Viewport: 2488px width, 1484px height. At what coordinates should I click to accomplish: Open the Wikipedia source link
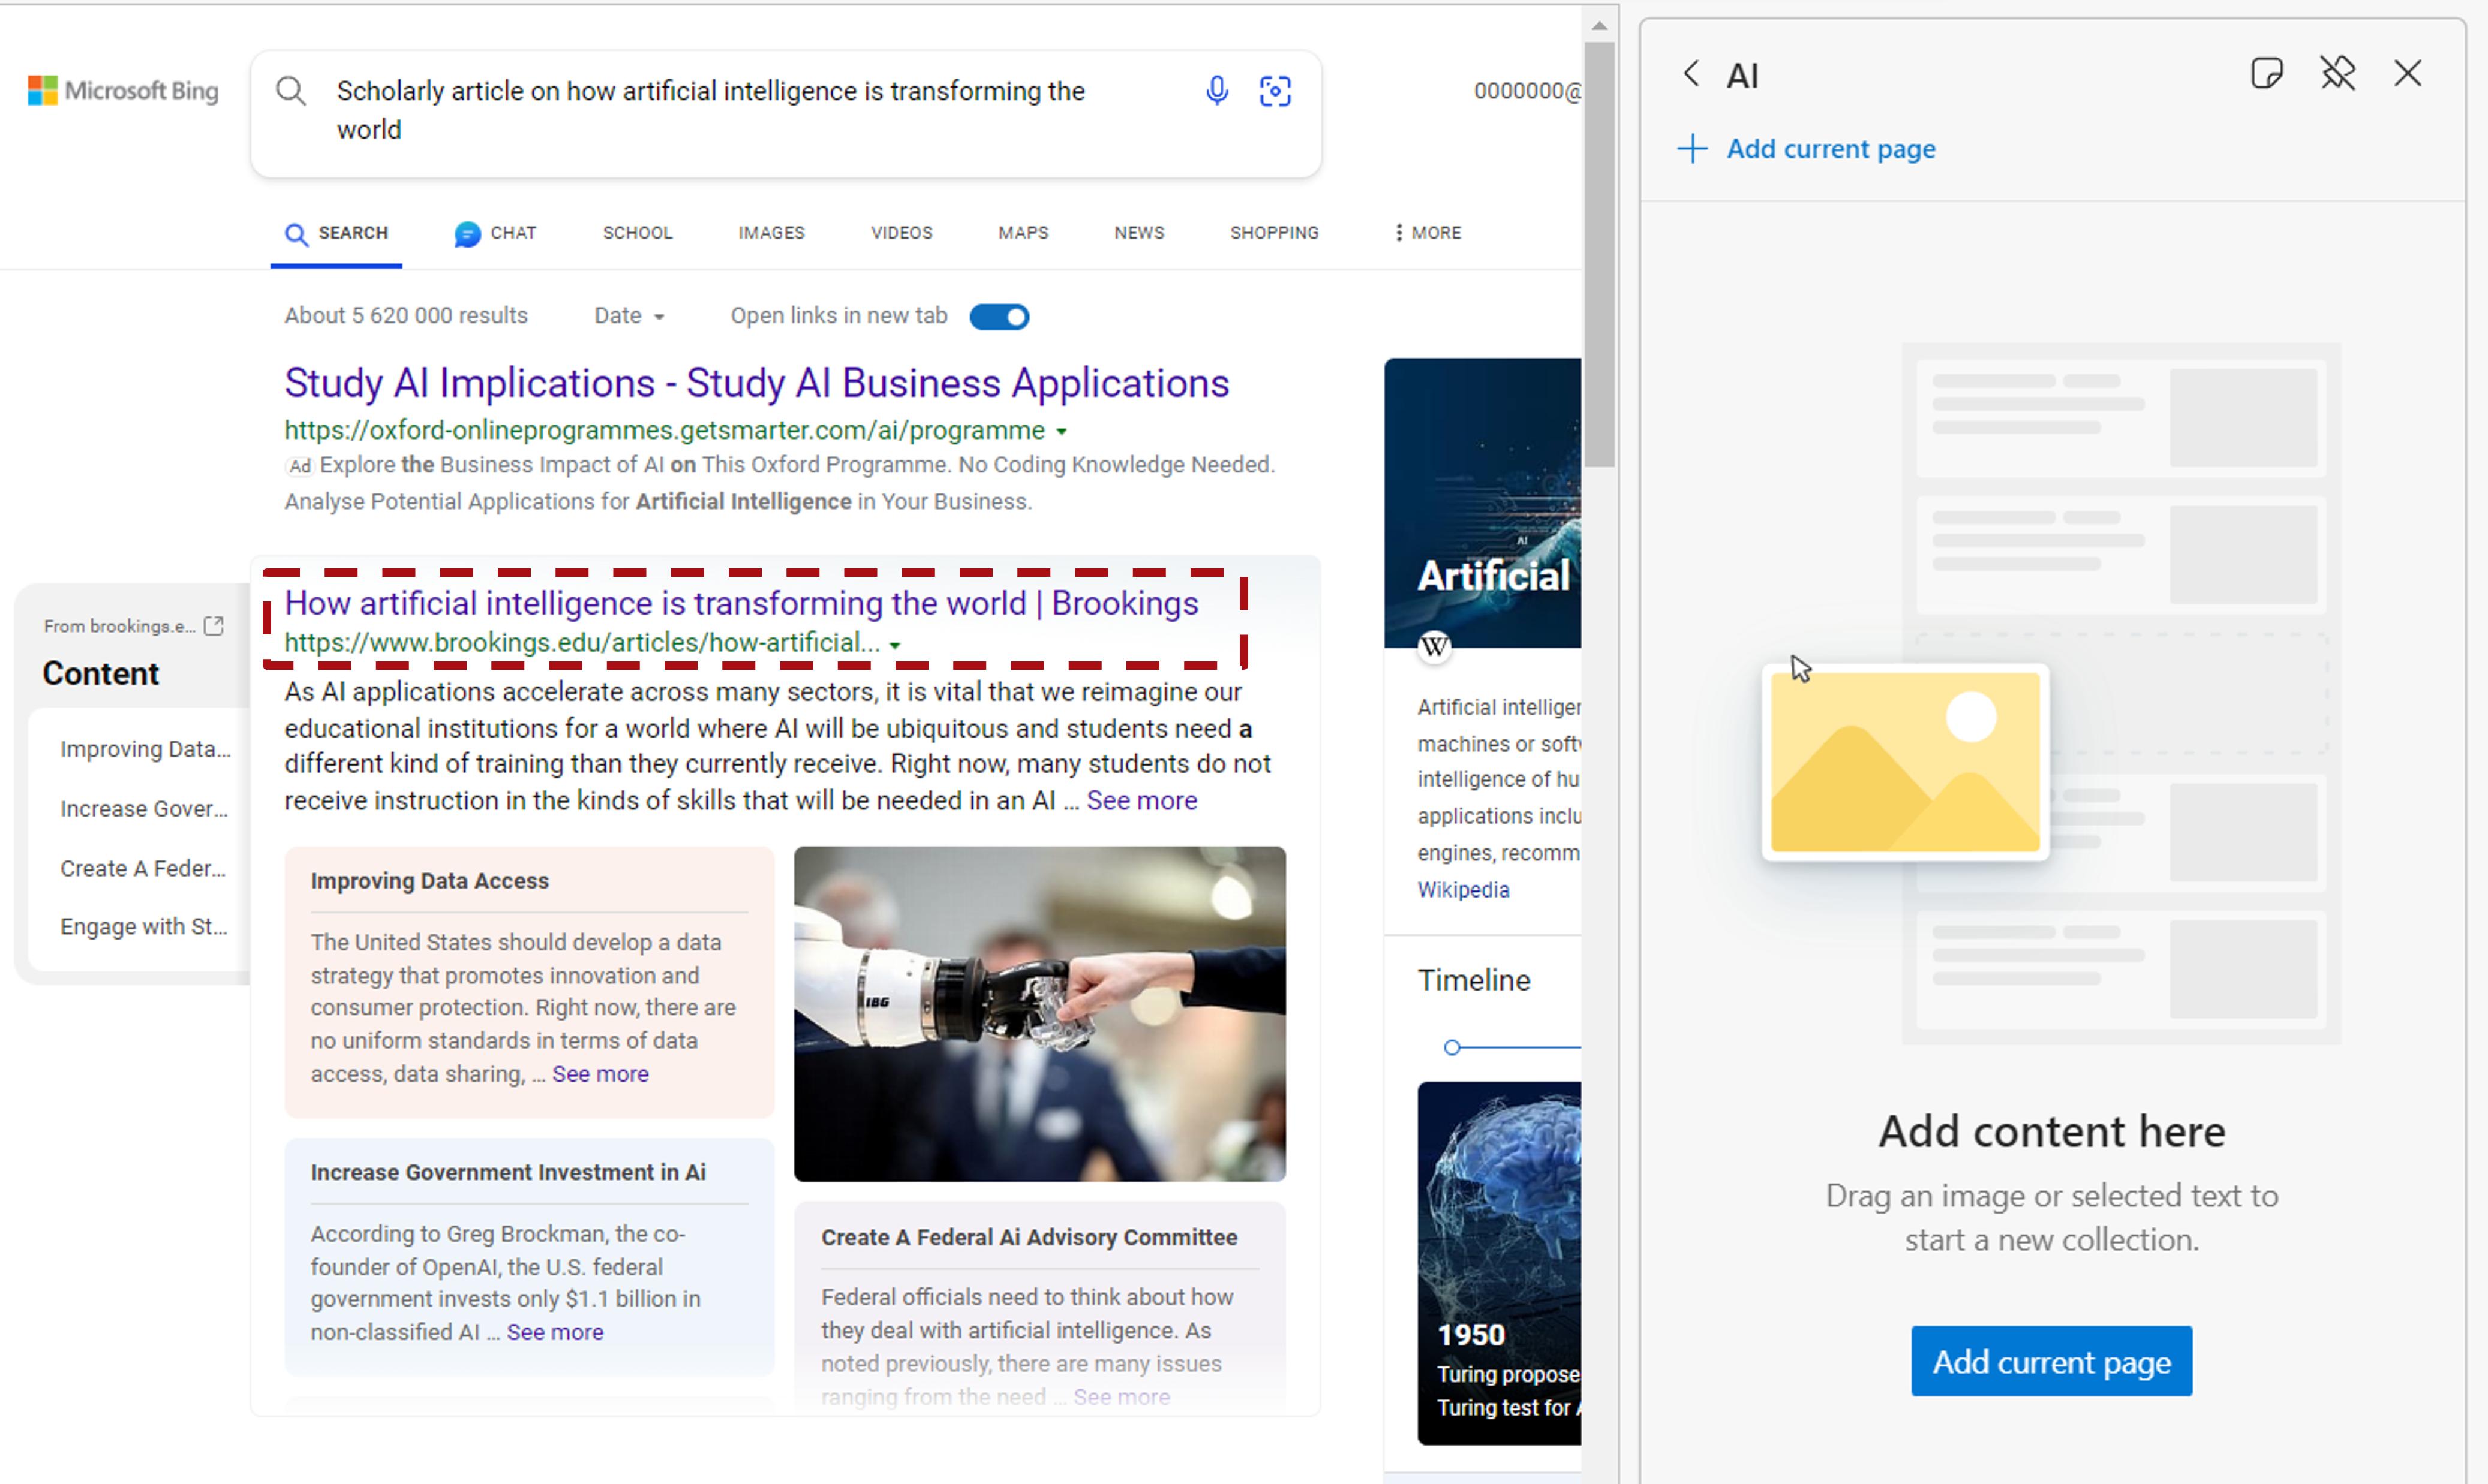pyautogui.click(x=1462, y=890)
